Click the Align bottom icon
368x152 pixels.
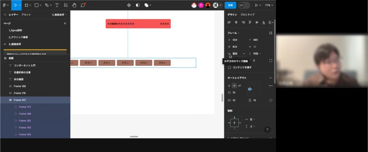click(264, 22)
